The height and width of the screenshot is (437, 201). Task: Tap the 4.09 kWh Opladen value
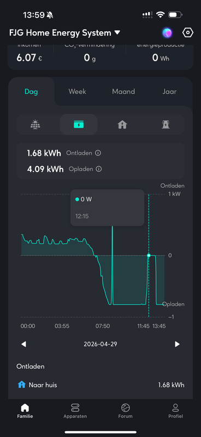pos(45,169)
